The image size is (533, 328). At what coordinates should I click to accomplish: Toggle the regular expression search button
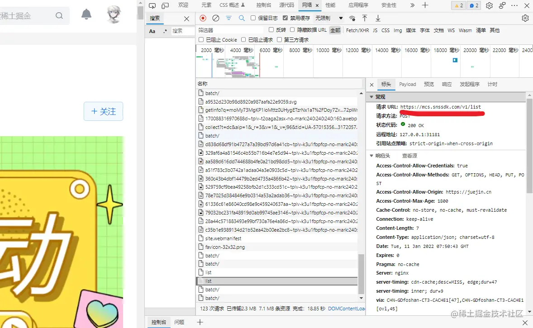pyautogui.click(x=165, y=31)
